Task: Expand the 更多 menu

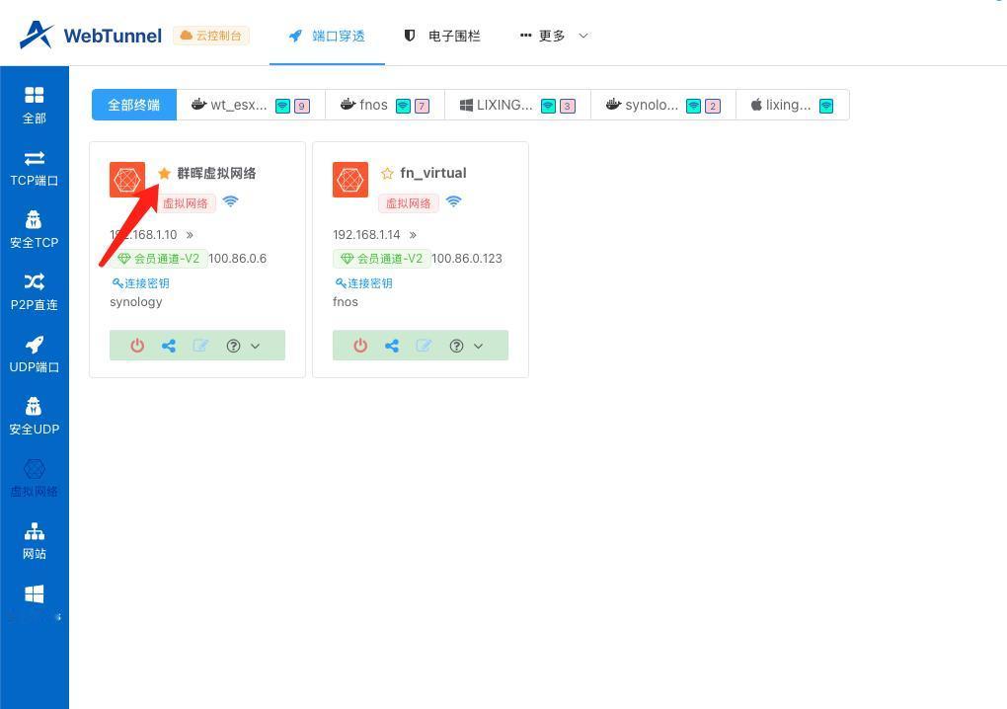Action: (x=554, y=36)
